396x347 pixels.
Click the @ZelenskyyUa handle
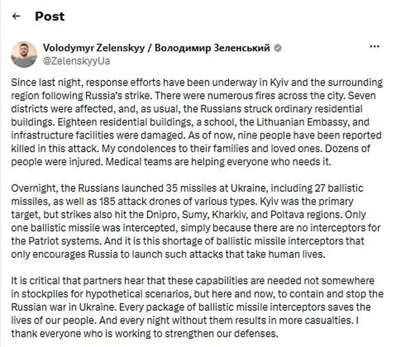(77, 61)
